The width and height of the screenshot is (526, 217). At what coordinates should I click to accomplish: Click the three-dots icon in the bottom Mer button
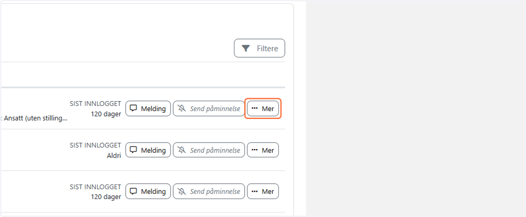tap(255, 191)
